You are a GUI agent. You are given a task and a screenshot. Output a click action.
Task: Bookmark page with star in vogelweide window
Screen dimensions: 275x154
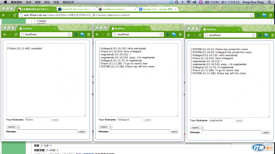point(254,35)
